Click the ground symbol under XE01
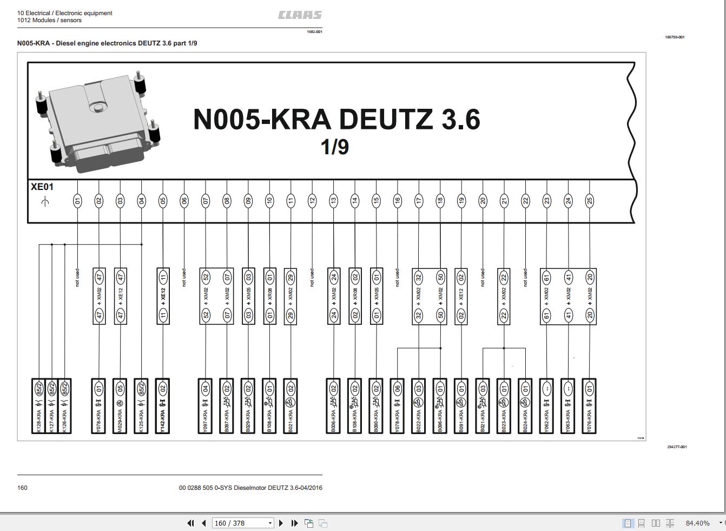 tap(45, 202)
